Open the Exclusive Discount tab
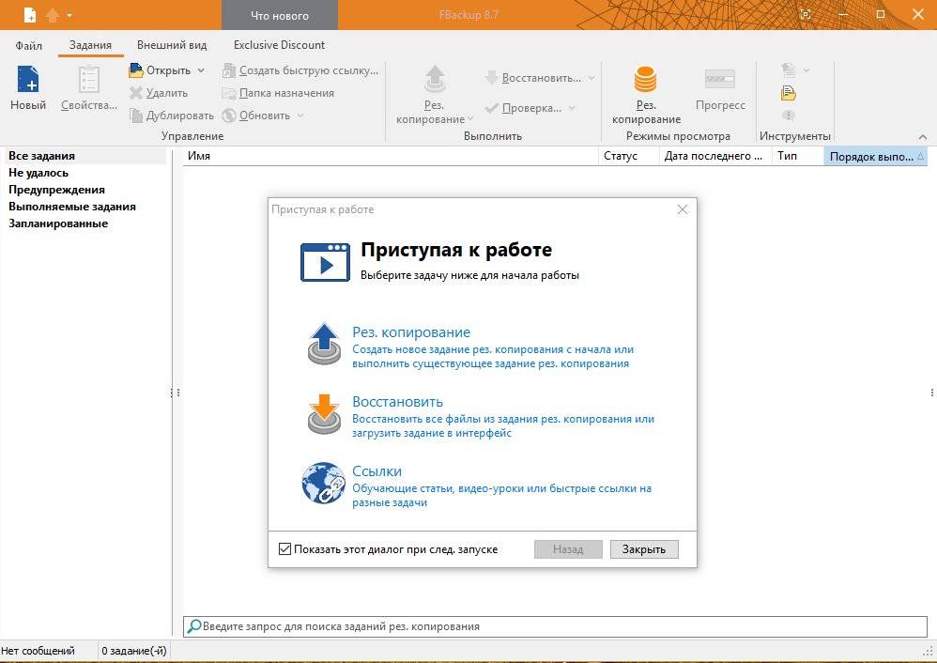Viewport: 937px width, 663px height. pyautogui.click(x=279, y=45)
